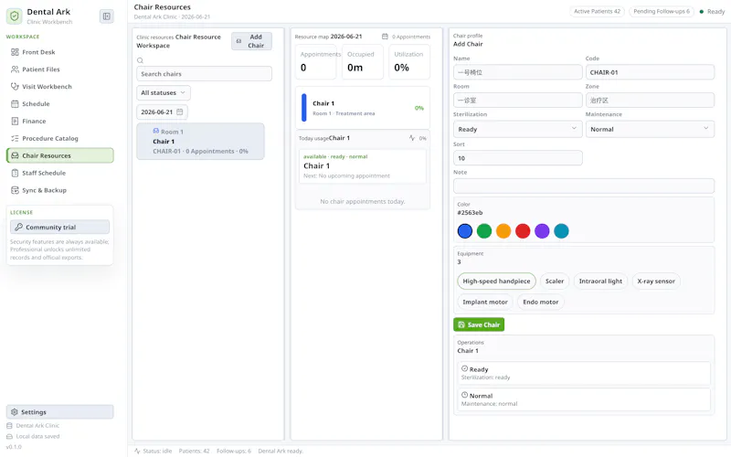Open Settings at the sidebar bottom
This screenshot has width=731, height=457.
[59, 412]
